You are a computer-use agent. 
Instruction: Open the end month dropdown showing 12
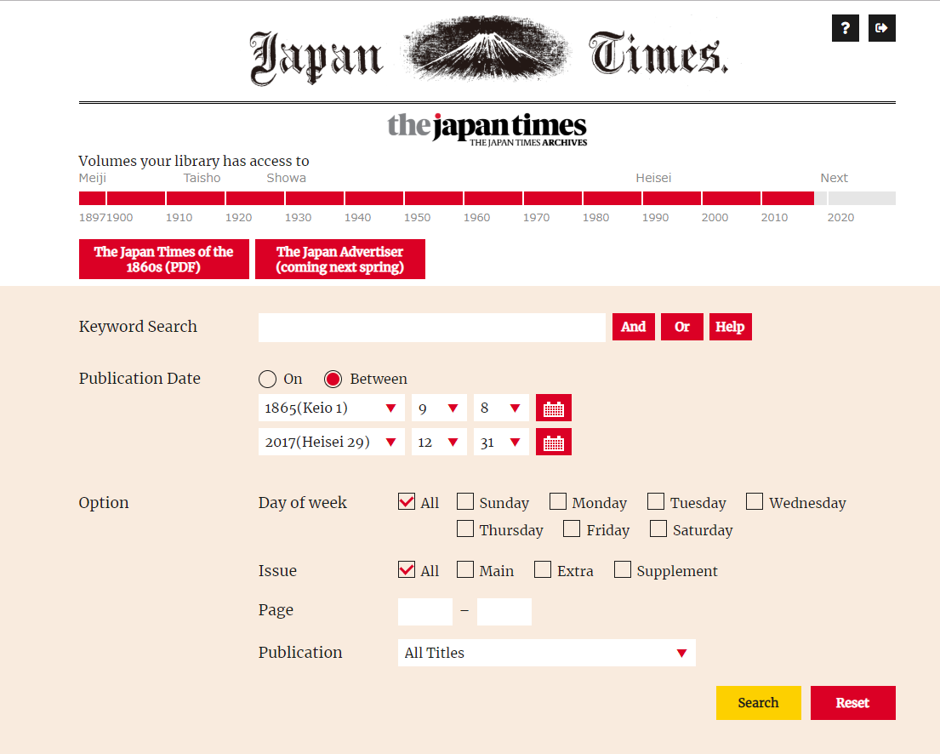coord(439,442)
